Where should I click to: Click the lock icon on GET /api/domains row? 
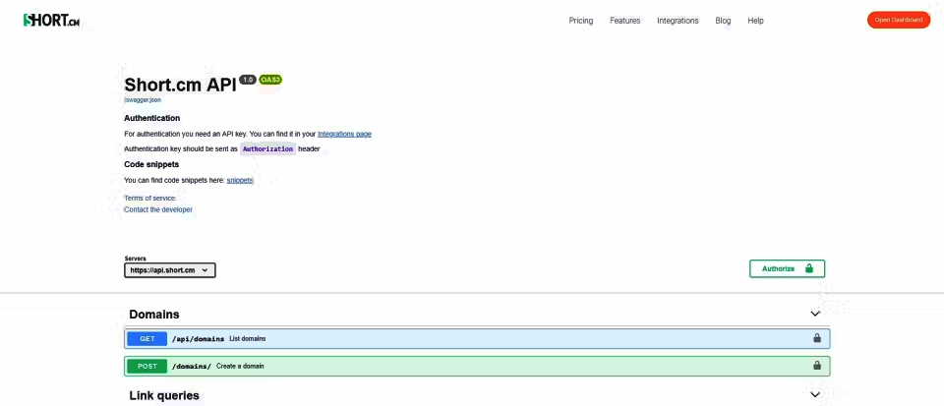click(x=817, y=338)
